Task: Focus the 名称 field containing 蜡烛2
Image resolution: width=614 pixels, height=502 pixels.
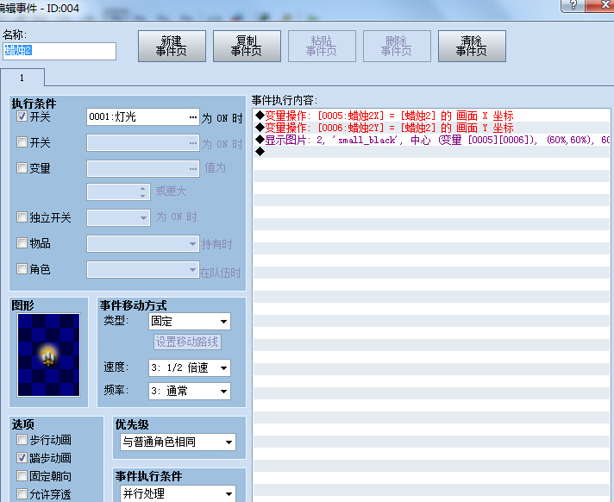Action: [60, 51]
